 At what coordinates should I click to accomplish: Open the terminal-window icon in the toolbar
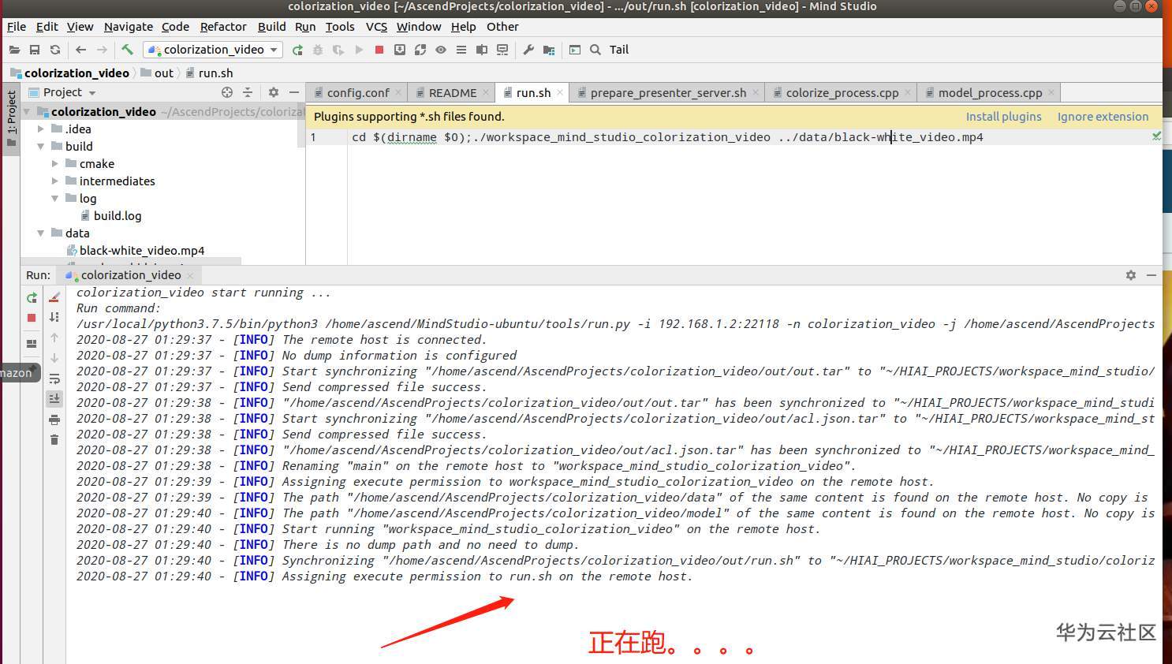(x=575, y=50)
